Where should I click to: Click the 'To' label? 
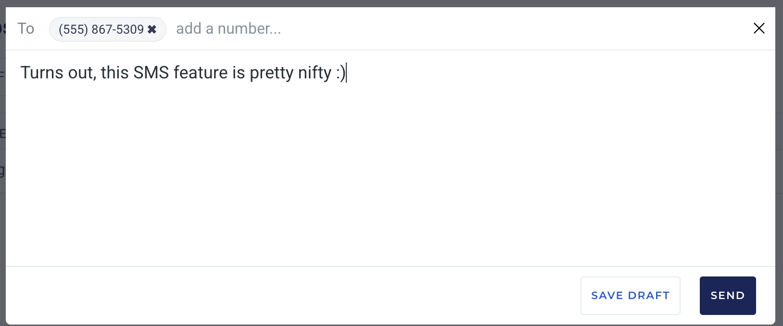click(x=26, y=28)
